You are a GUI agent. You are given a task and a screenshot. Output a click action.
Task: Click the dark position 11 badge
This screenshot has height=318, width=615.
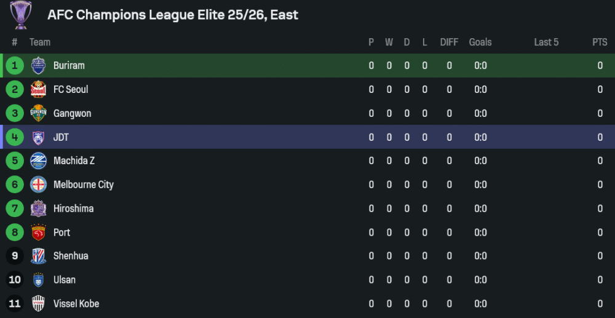[x=15, y=304]
